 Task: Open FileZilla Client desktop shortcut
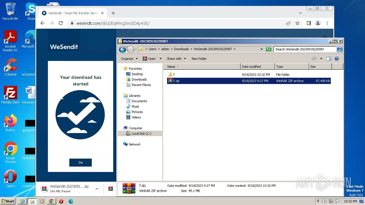[10, 95]
